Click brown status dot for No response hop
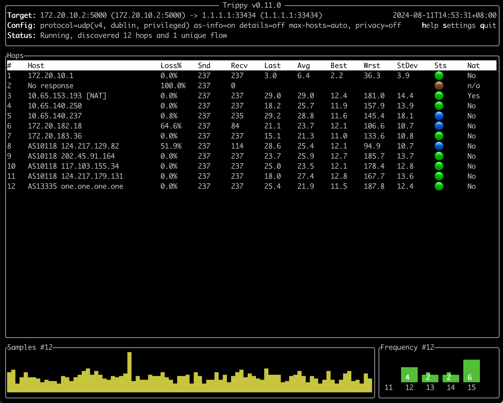Image resolution: width=503 pixels, height=403 pixels. pos(439,86)
